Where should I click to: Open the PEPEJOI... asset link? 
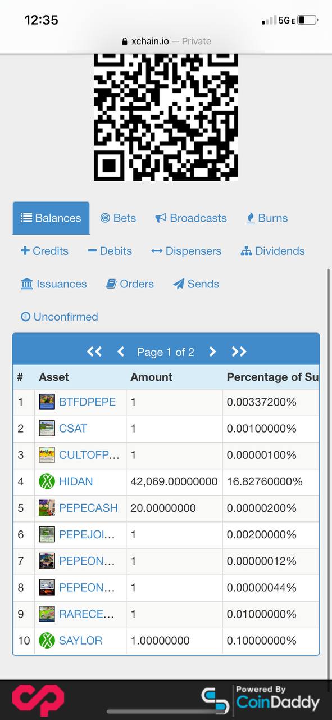[87, 534]
